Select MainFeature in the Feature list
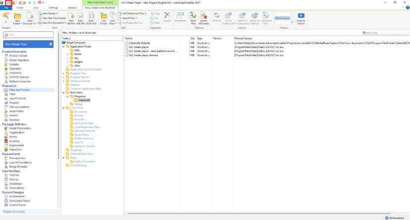This screenshot has width=410, height=220. point(282,18)
